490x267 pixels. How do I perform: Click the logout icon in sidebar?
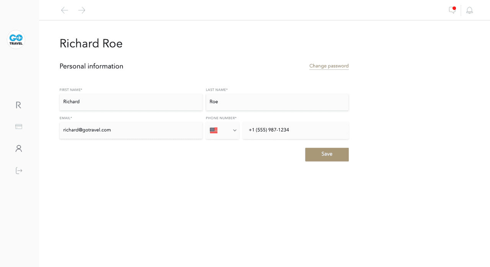tap(19, 170)
